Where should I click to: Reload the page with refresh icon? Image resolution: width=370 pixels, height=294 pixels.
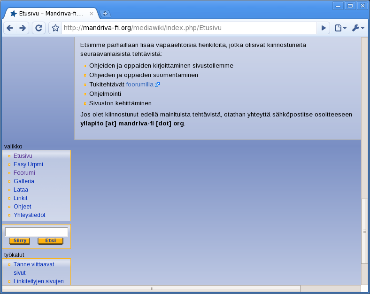pos(39,28)
